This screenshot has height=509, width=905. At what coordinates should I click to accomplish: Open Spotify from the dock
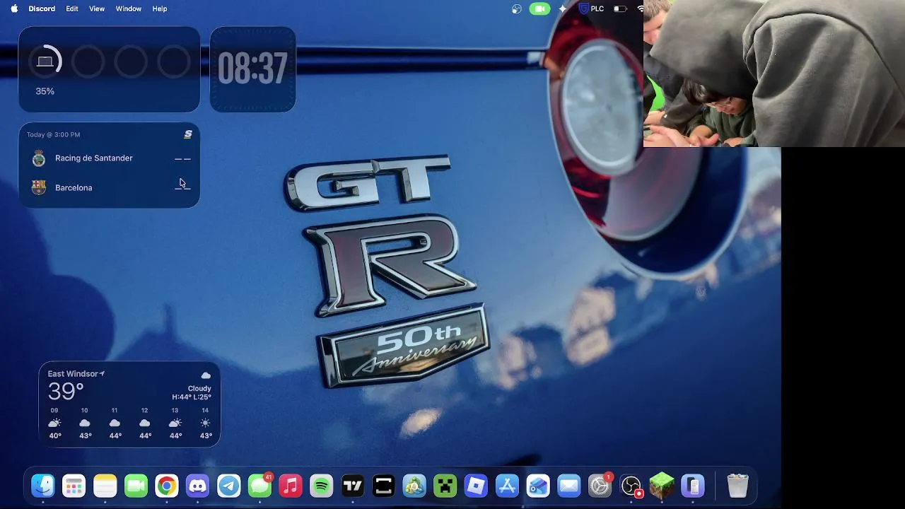pos(322,486)
